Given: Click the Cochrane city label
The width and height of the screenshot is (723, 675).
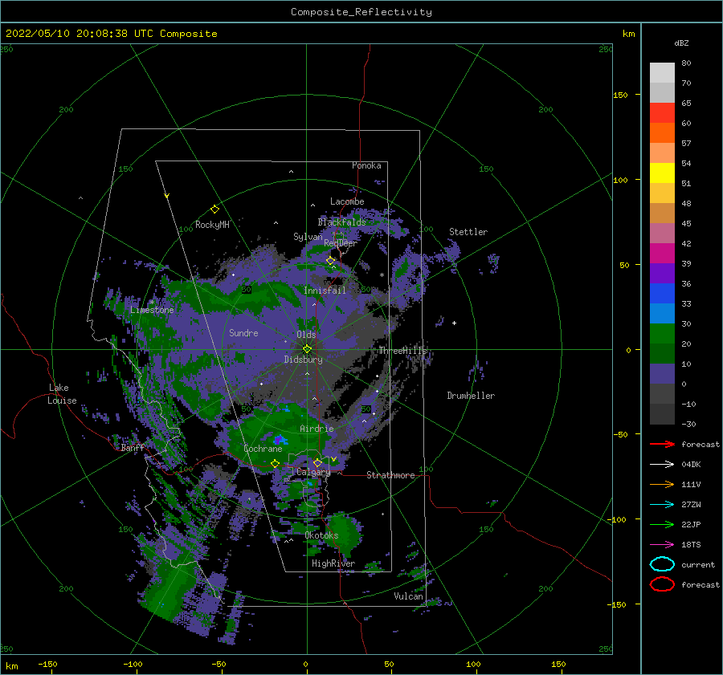Looking at the screenshot, I should [x=263, y=449].
